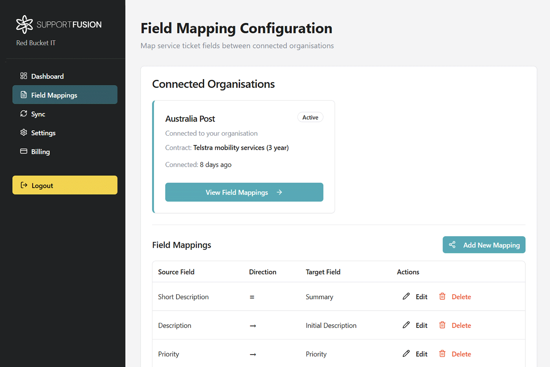Click the arrow icon in View Field Mappings

pos(279,192)
